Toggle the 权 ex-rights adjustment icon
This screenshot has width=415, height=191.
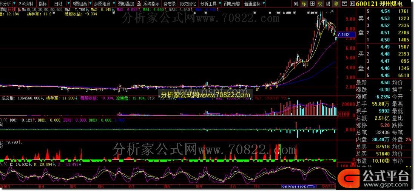point(320,3)
